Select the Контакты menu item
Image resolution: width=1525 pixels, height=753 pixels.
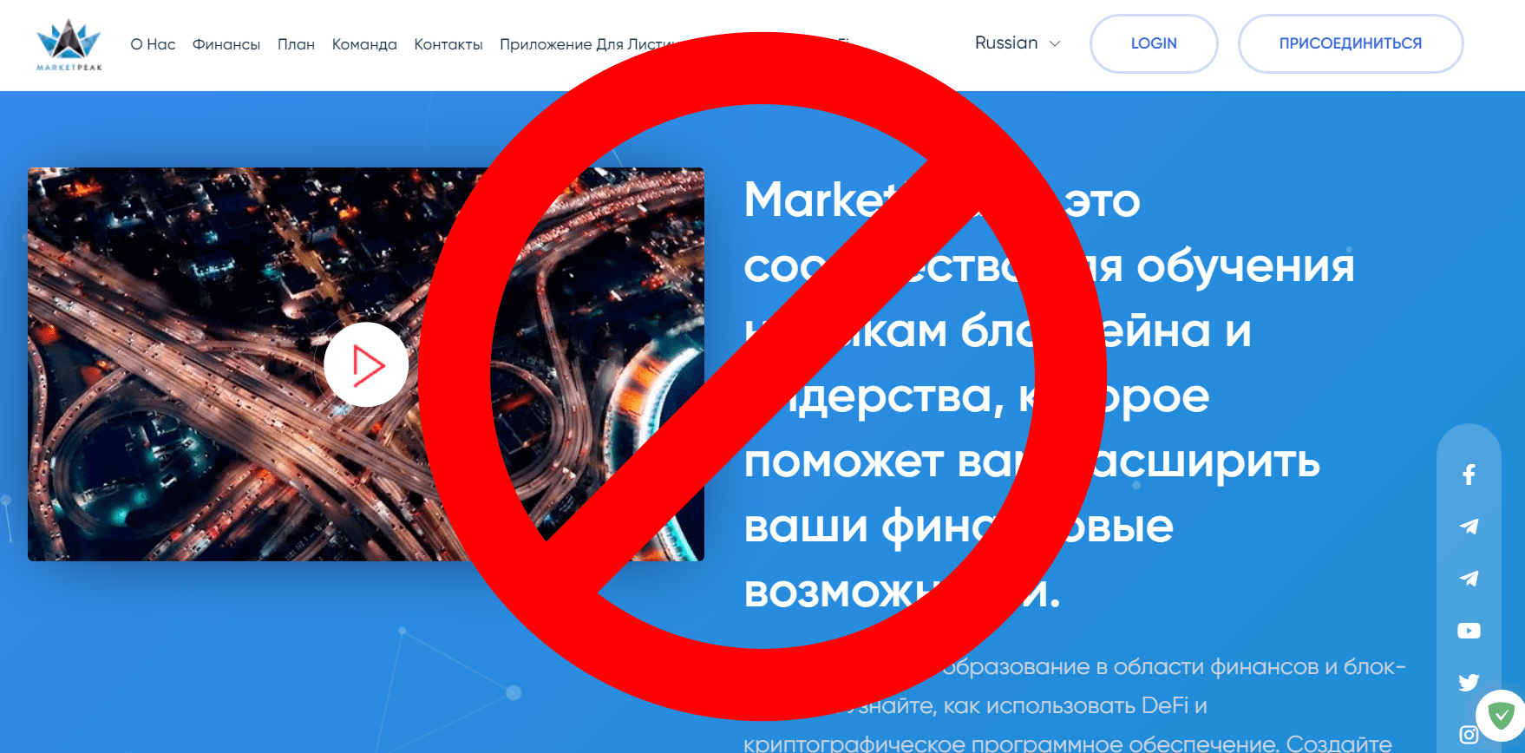[448, 44]
